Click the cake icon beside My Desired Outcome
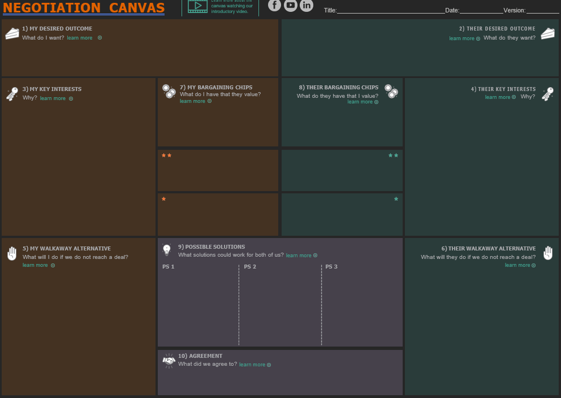 pos(12,33)
